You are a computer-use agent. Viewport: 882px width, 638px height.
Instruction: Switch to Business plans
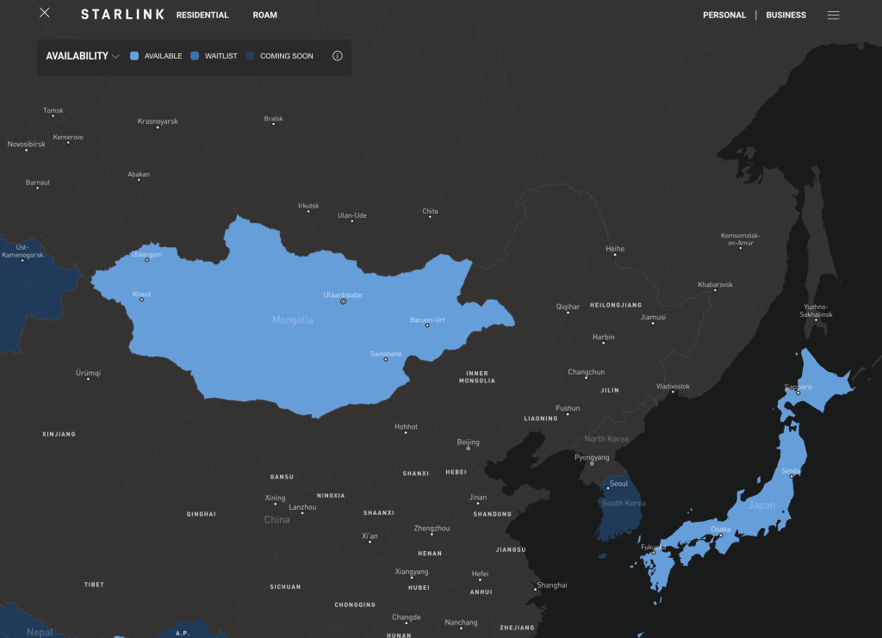coord(786,15)
